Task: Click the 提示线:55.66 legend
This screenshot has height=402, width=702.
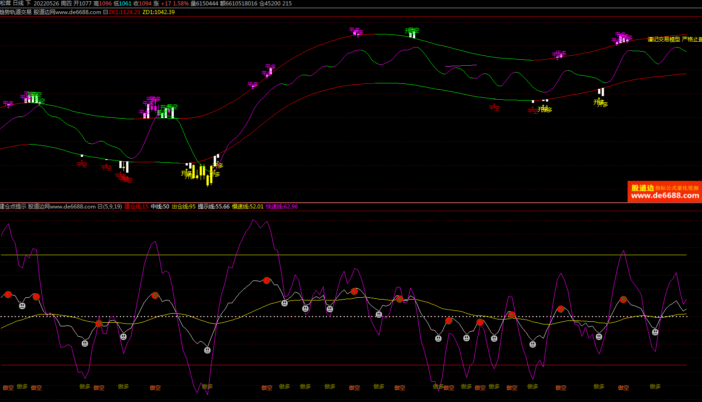Action: (x=214, y=207)
